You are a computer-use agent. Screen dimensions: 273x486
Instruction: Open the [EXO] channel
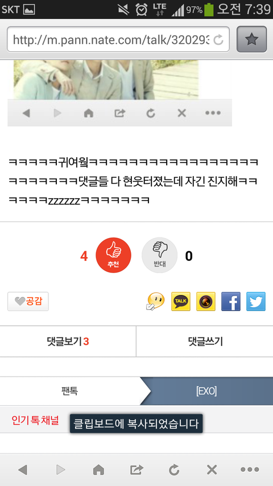coord(206,391)
